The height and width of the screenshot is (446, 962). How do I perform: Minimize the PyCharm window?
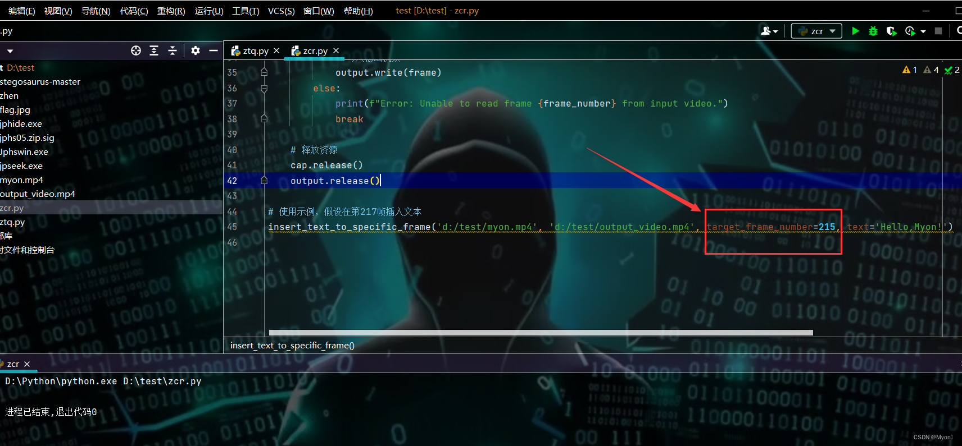click(x=926, y=11)
